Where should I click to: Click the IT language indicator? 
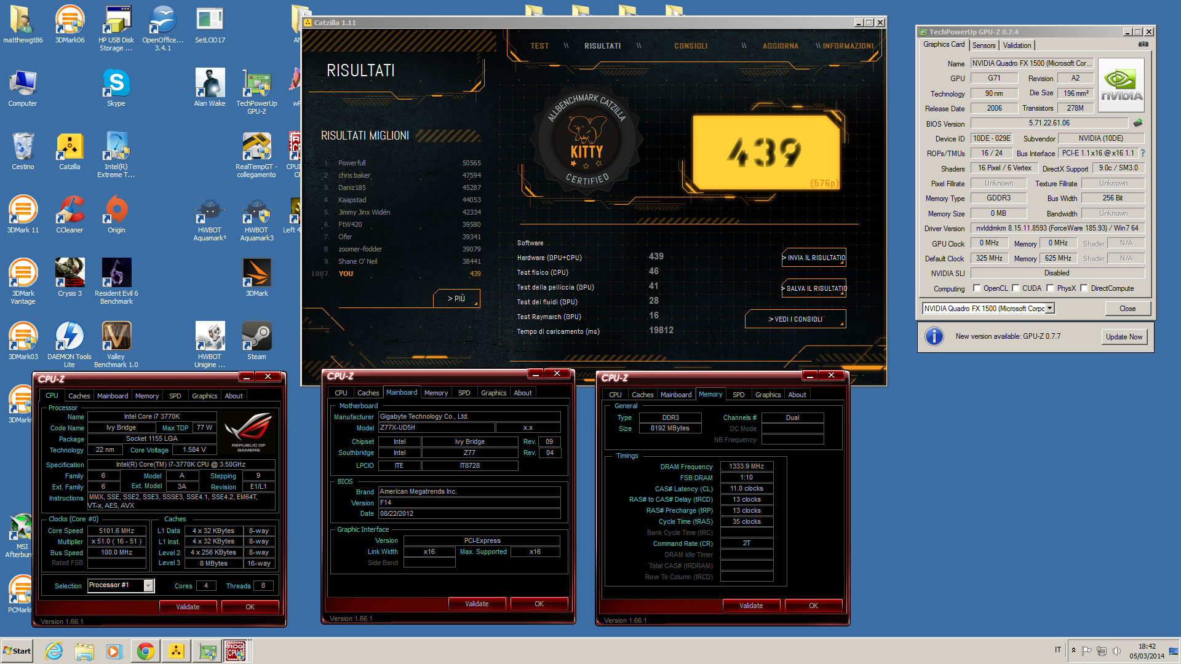1058,650
